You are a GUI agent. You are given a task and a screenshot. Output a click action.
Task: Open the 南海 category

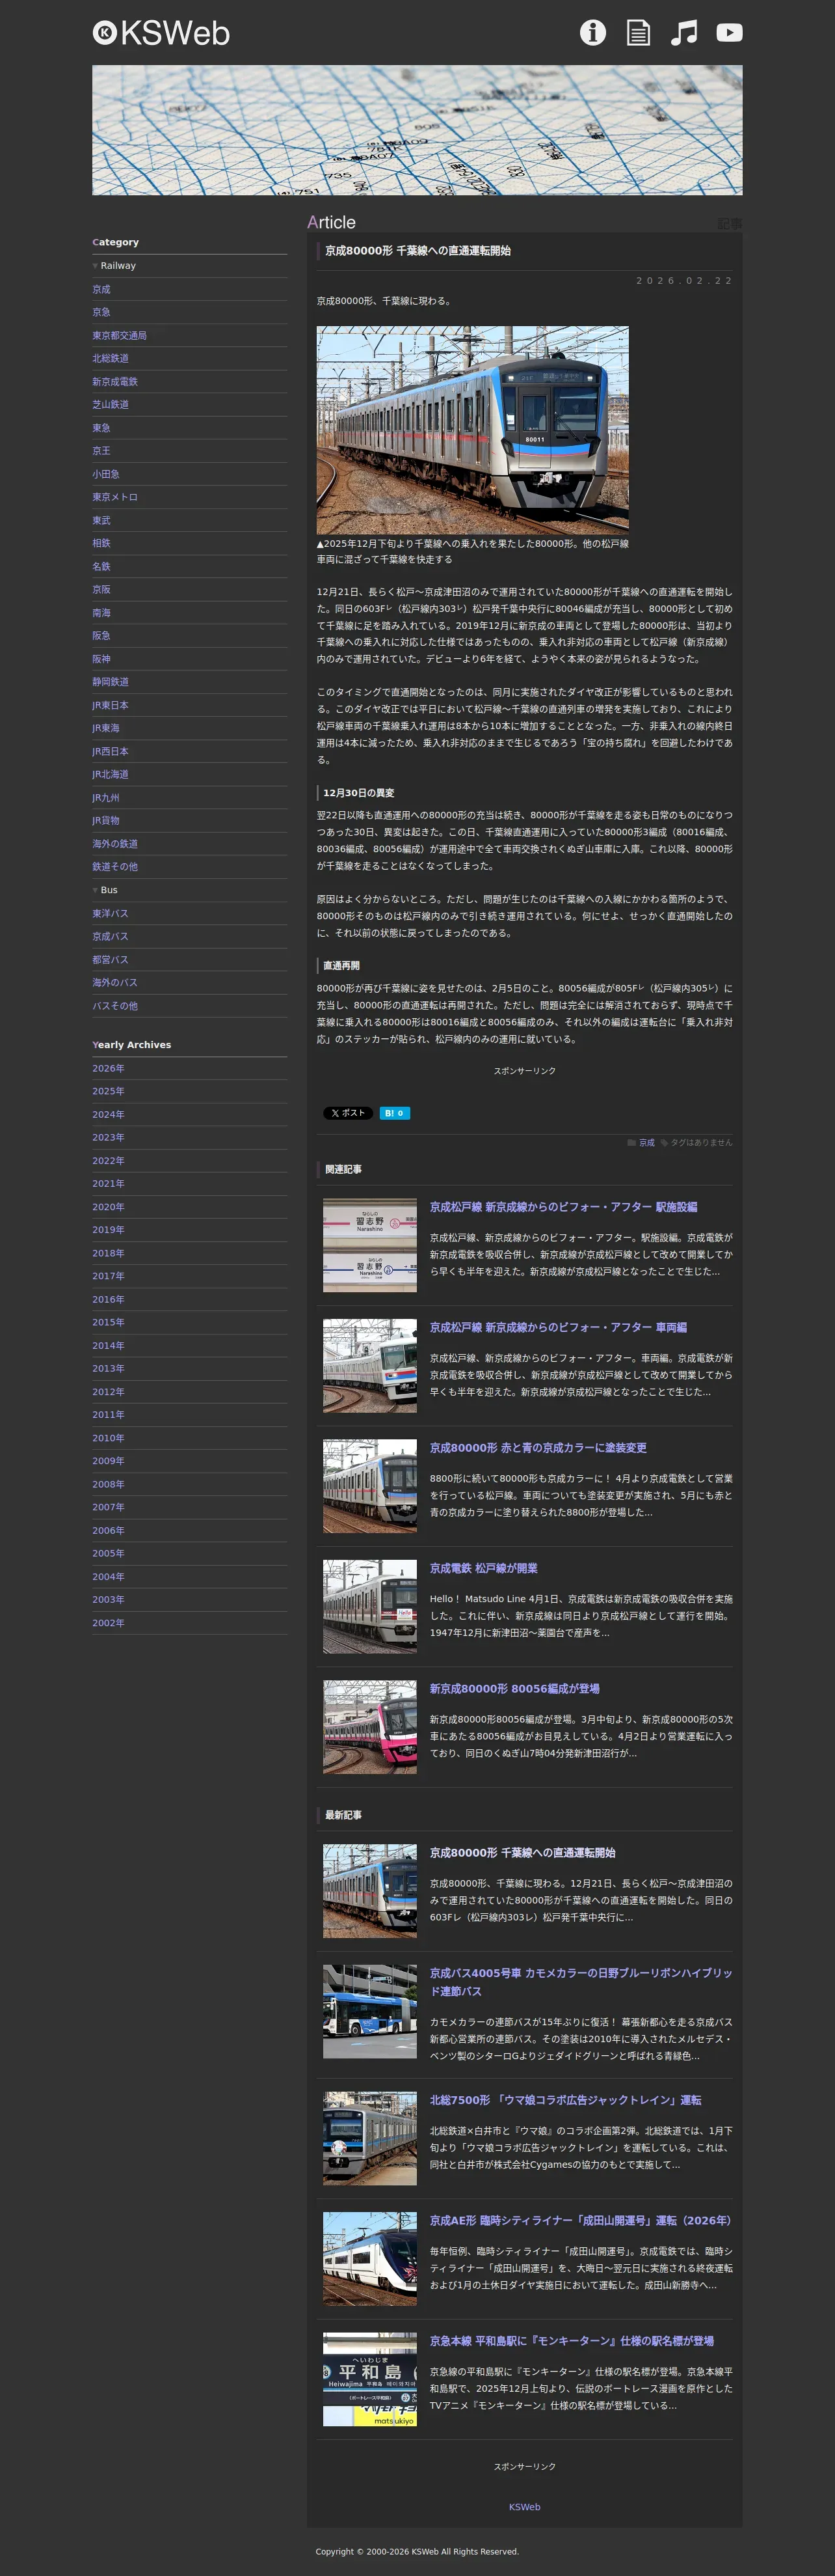coord(102,612)
